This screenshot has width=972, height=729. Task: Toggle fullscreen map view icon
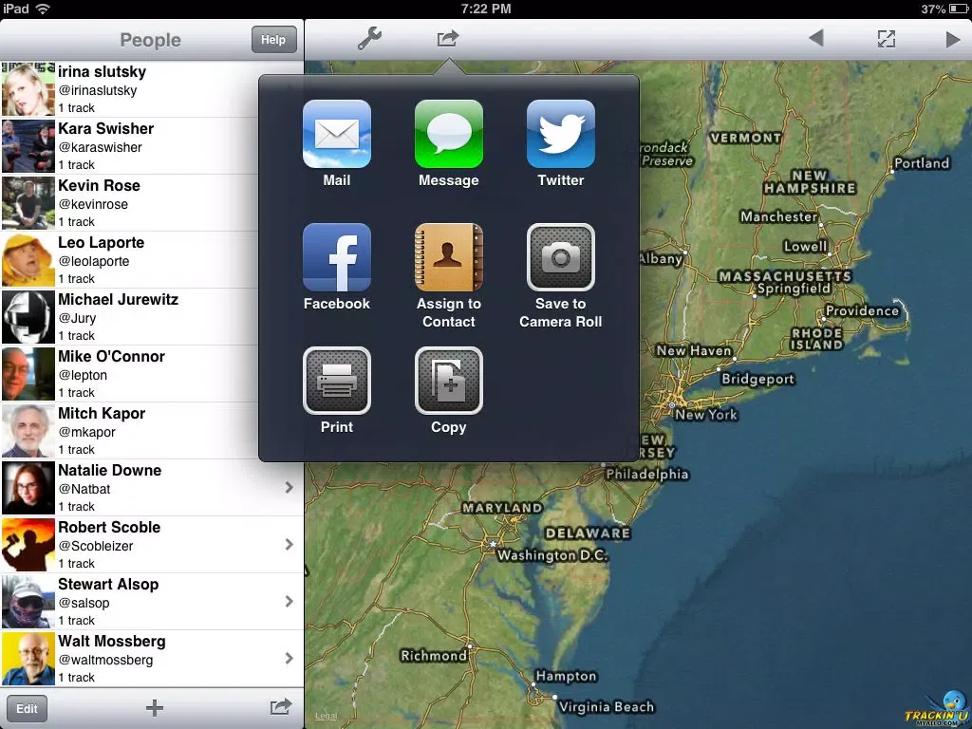click(887, 38)
